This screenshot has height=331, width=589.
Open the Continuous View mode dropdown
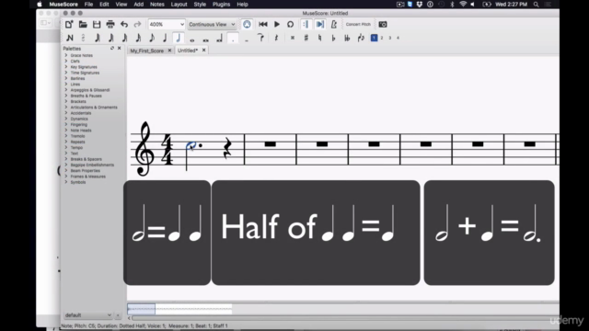click(x=212, y=25)
